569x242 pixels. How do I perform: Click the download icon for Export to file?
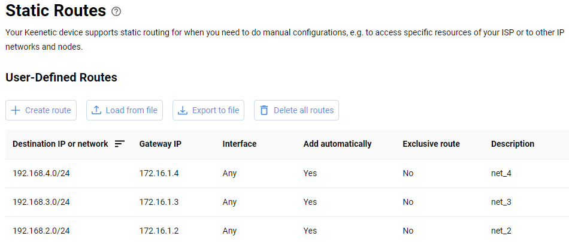click(183, 110)
